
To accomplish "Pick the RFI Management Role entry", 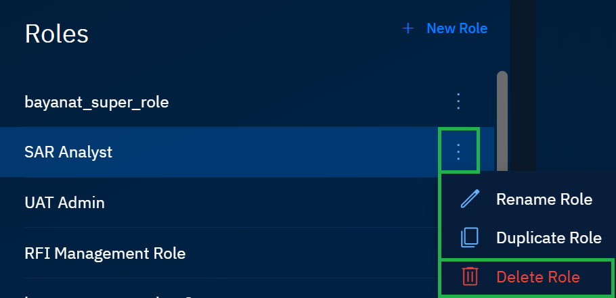I will pos(105,254).
